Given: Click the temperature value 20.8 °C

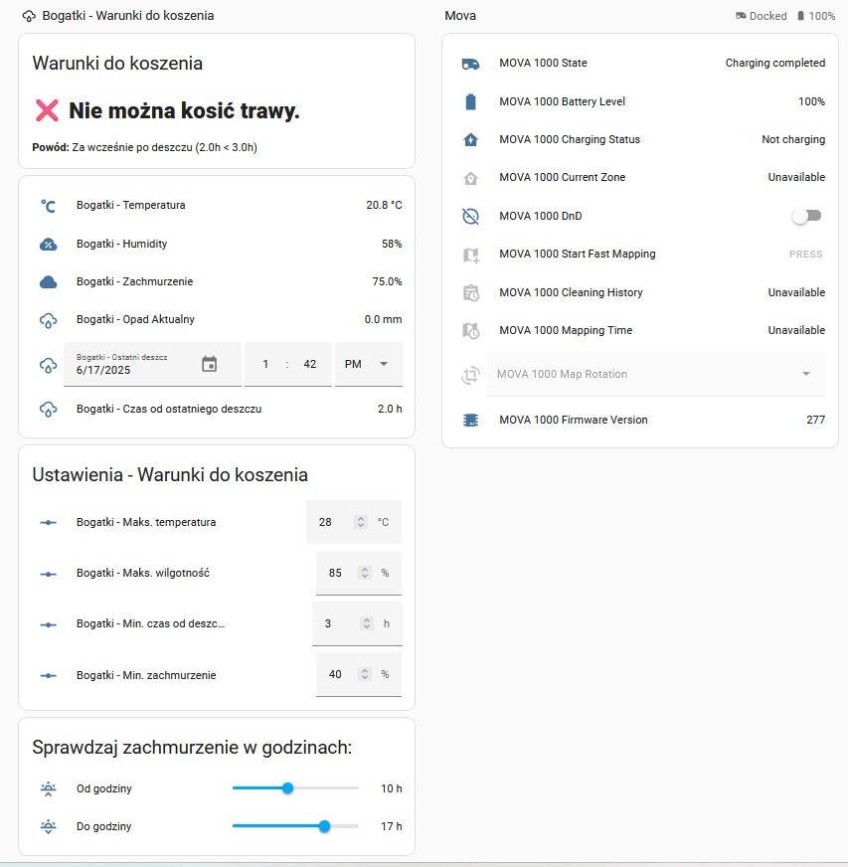Looking at the screenshot, I should 384,205.
